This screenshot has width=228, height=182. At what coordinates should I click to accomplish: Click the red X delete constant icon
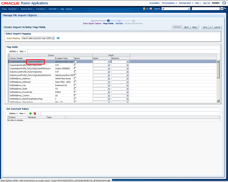pos(35,113)
